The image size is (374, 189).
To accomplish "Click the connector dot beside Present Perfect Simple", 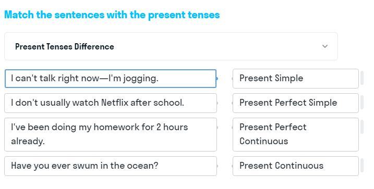I will 233,103.
